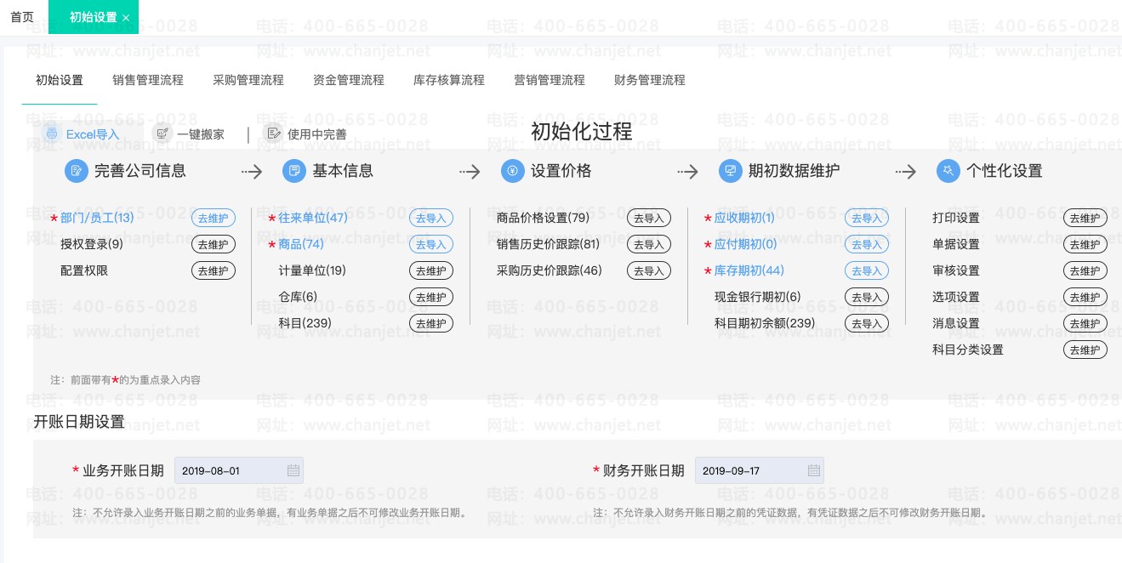Switch to 采购管理流程 tab
The image size is (1122, 563).
[248, 80]
